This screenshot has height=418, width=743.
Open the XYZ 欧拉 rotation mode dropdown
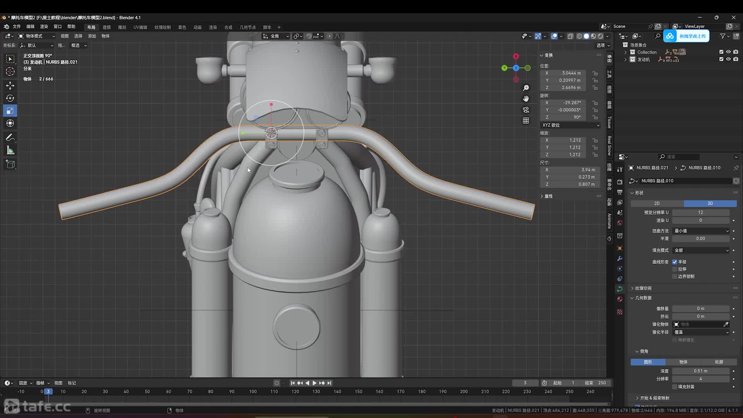click(x=570, y=125)
